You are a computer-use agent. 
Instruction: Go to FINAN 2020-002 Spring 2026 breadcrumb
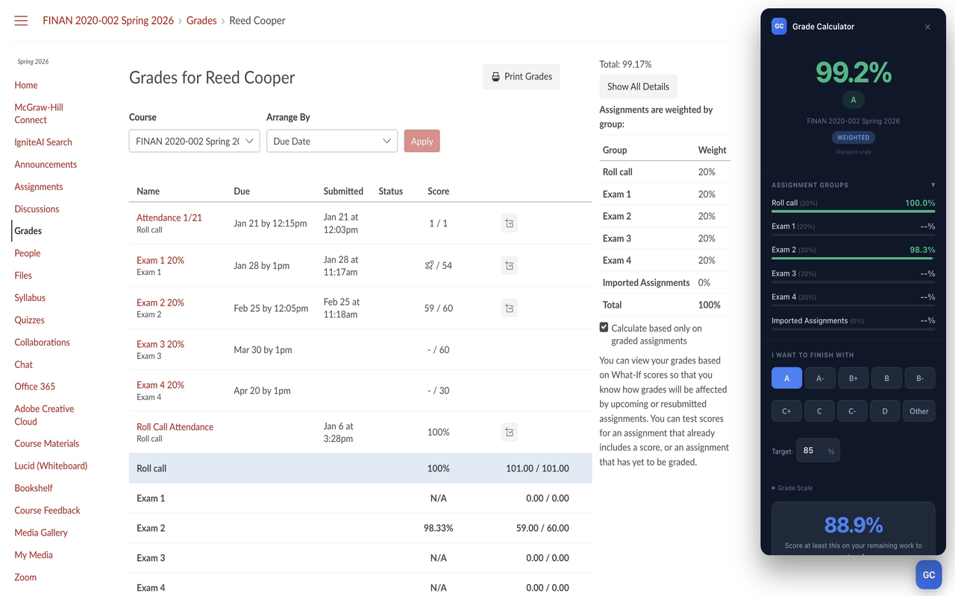[x=108, y=21]
